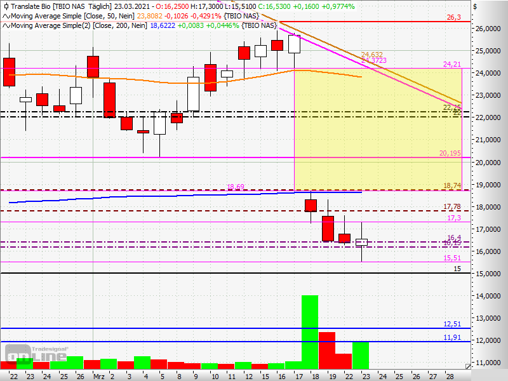Click the wave icon of Moving Average Simple(2)

[x=6, y=26]
